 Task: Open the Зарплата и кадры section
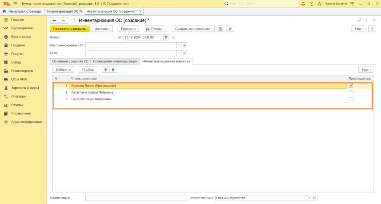[25, 88]
